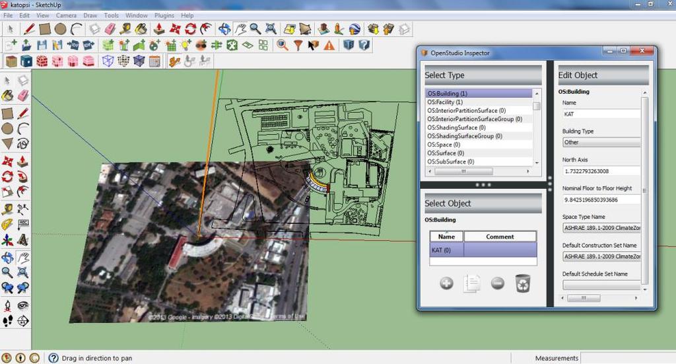Viewport: 676px width, 364px height.
Task: Click the building Name field KAT
Action: click(x=601, y=114)
